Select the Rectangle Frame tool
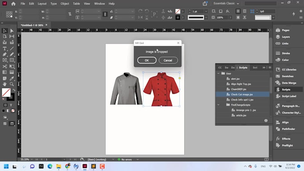This screenshot has height=171, width=304. pyautogui.click(x=4, y=60)
